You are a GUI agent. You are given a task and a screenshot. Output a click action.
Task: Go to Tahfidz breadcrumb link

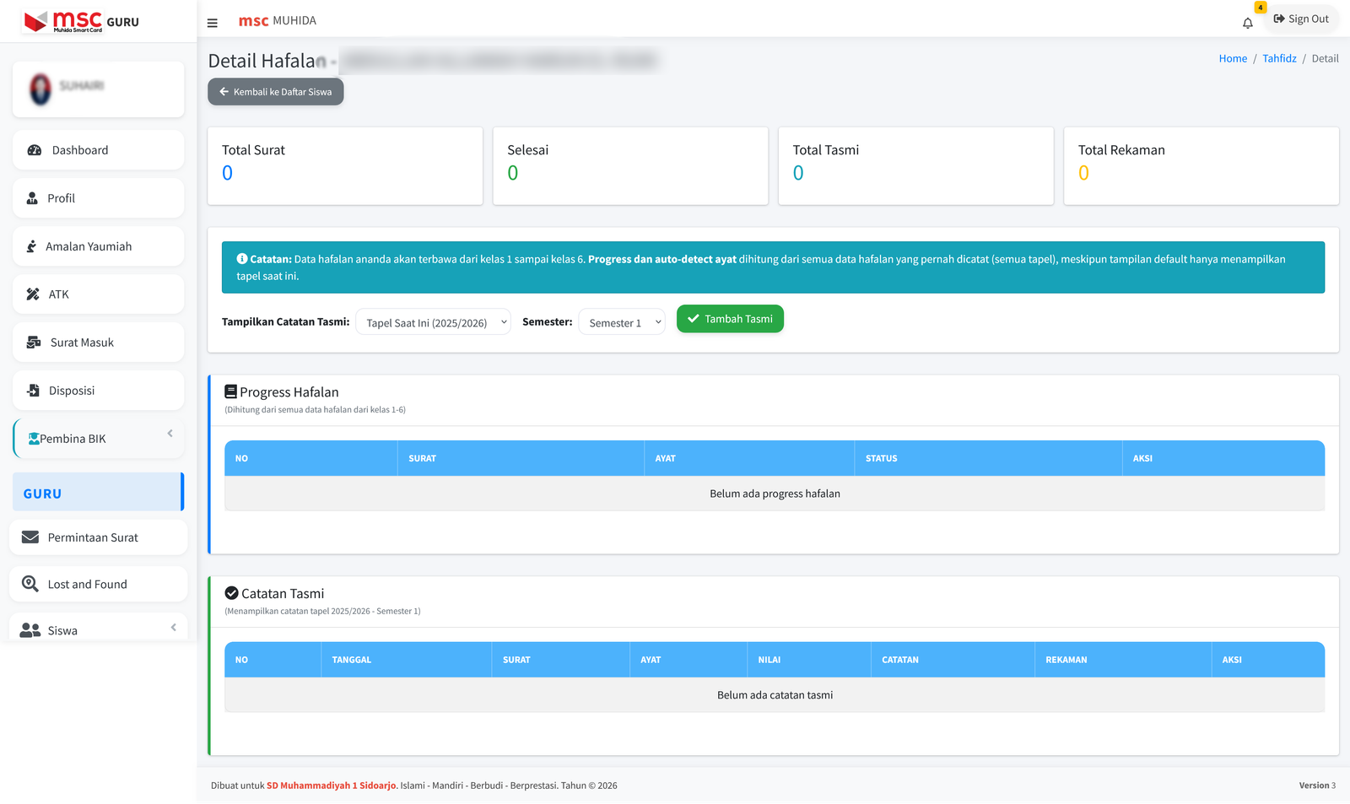coord(1279,58)
